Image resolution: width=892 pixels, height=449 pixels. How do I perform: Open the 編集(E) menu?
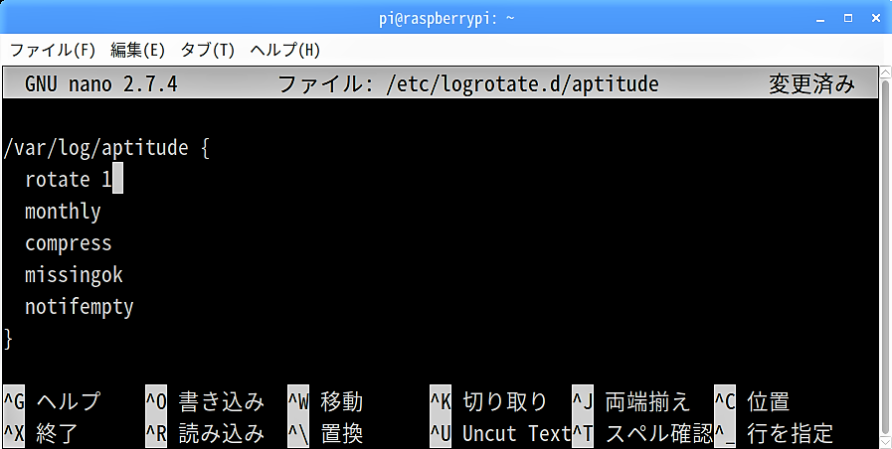coord(137,50)
